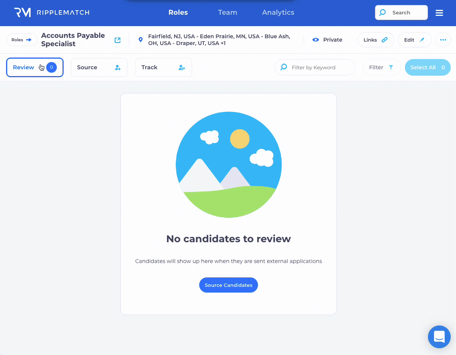Go back via Roles breadcrumb button

point(22,40)
